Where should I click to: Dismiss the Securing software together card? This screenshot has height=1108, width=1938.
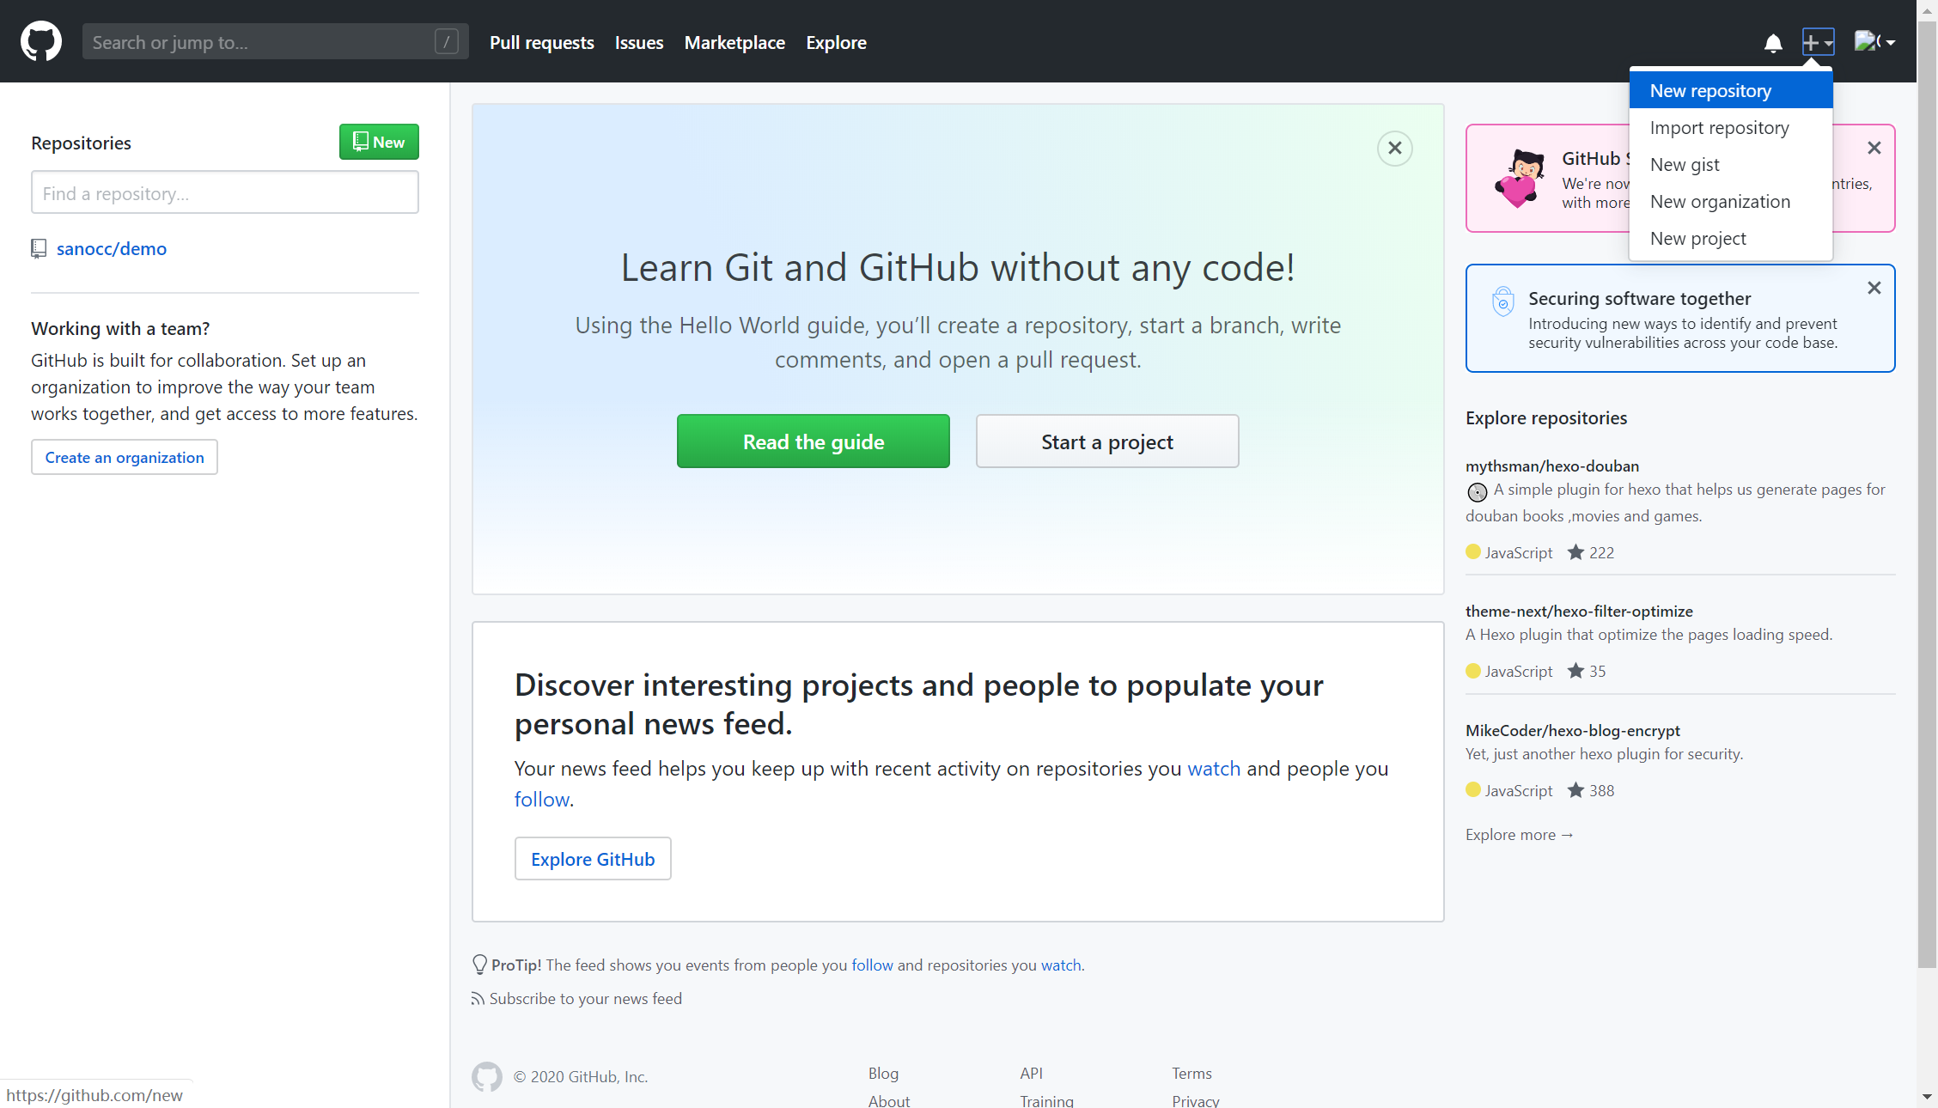pos(1874,288)
